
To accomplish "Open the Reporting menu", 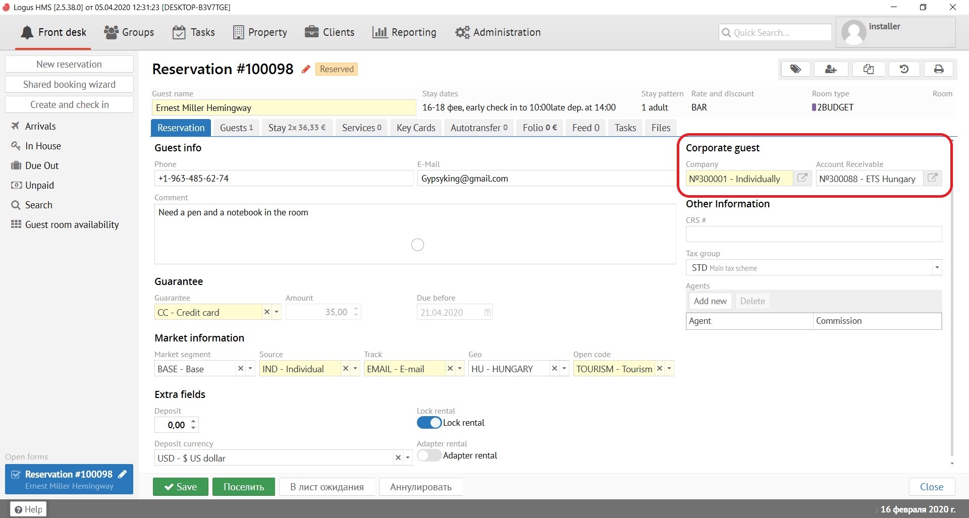I will pos(404,32).
